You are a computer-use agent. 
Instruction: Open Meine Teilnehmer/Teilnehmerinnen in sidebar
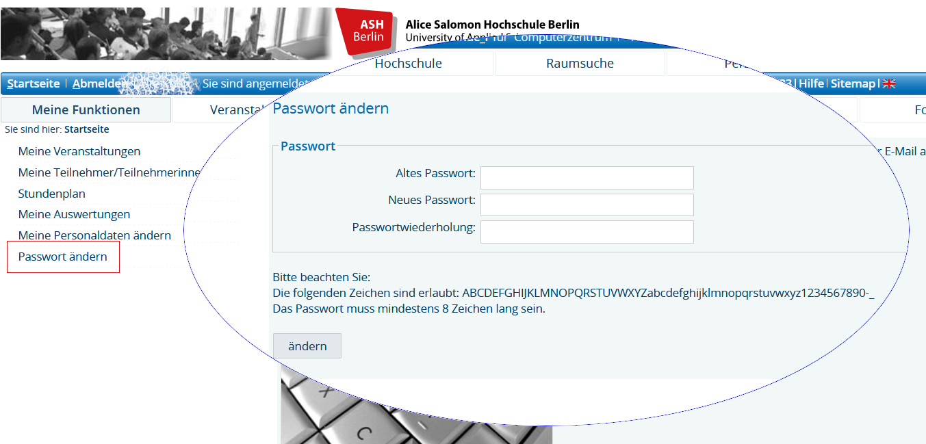tap(110, 172)
